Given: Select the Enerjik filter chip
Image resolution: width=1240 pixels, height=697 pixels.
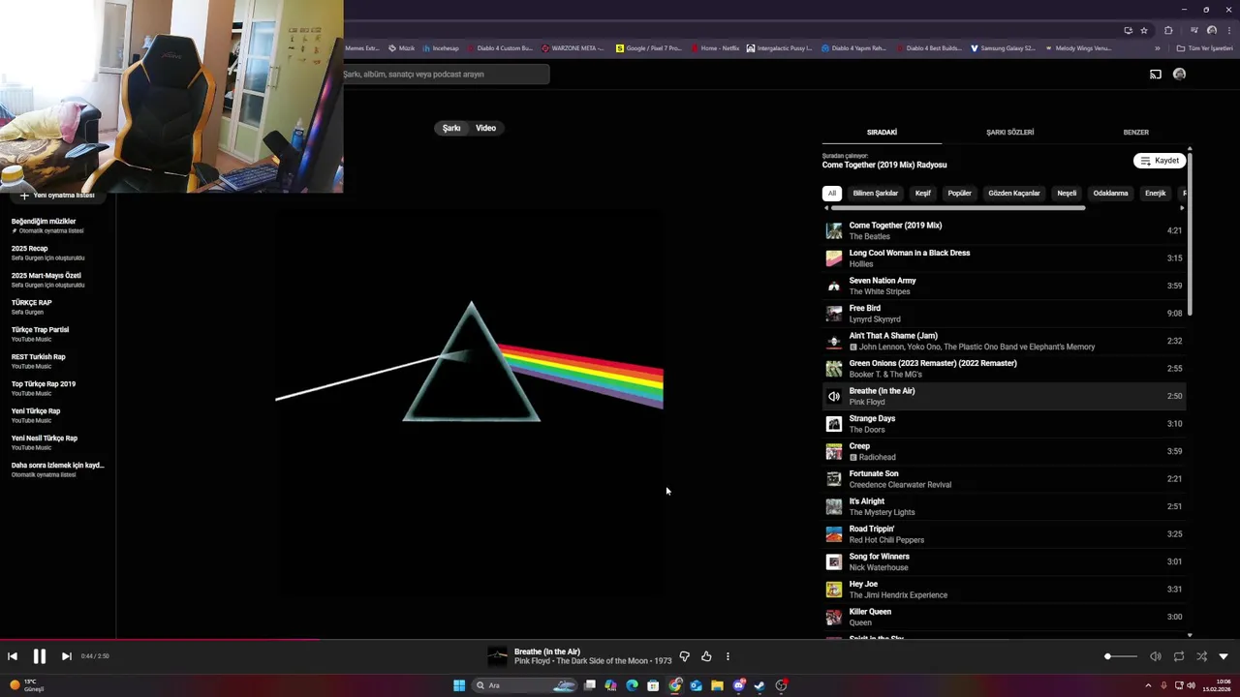Looking at the screenshot, I should coord(1156,194).
